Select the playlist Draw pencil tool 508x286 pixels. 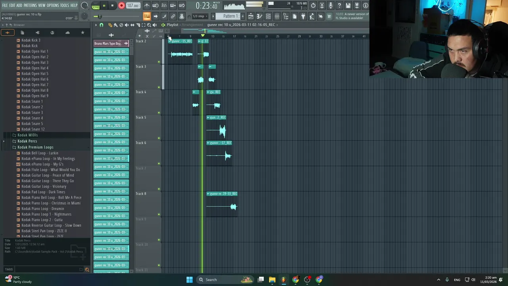click(110, 25)
